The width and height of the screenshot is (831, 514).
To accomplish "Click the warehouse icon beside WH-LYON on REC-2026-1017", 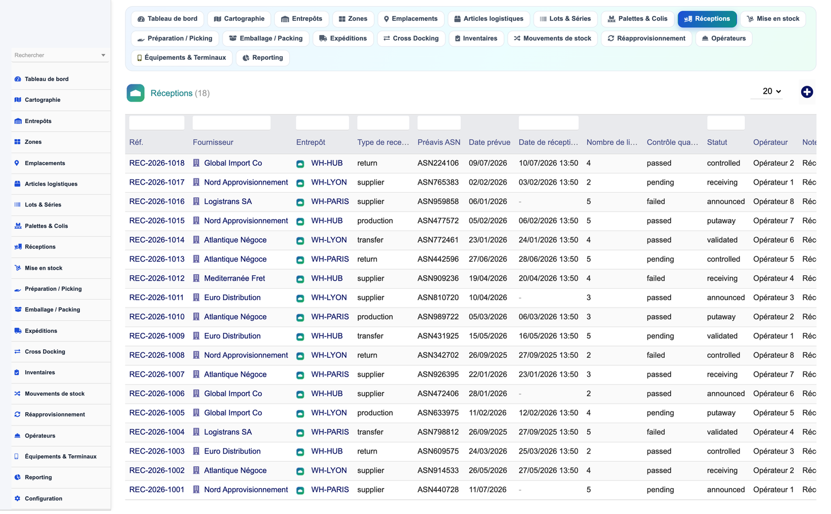I will (x=300, y=183).
